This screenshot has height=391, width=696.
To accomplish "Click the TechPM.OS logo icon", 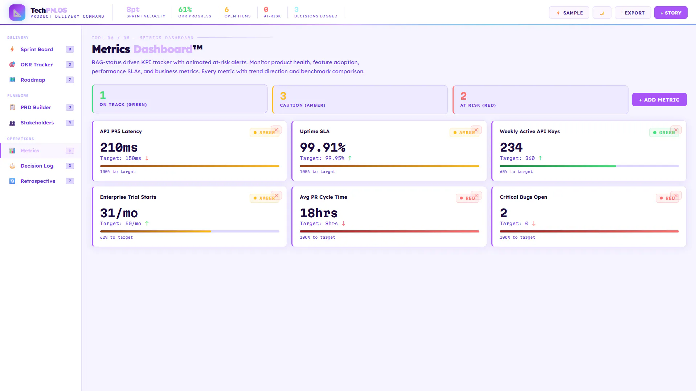I will [x=17, y=13].
